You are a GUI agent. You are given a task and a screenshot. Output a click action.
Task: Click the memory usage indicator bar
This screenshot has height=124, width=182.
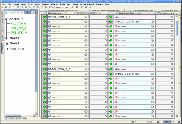pyautogui.click(x=169, y=122)
